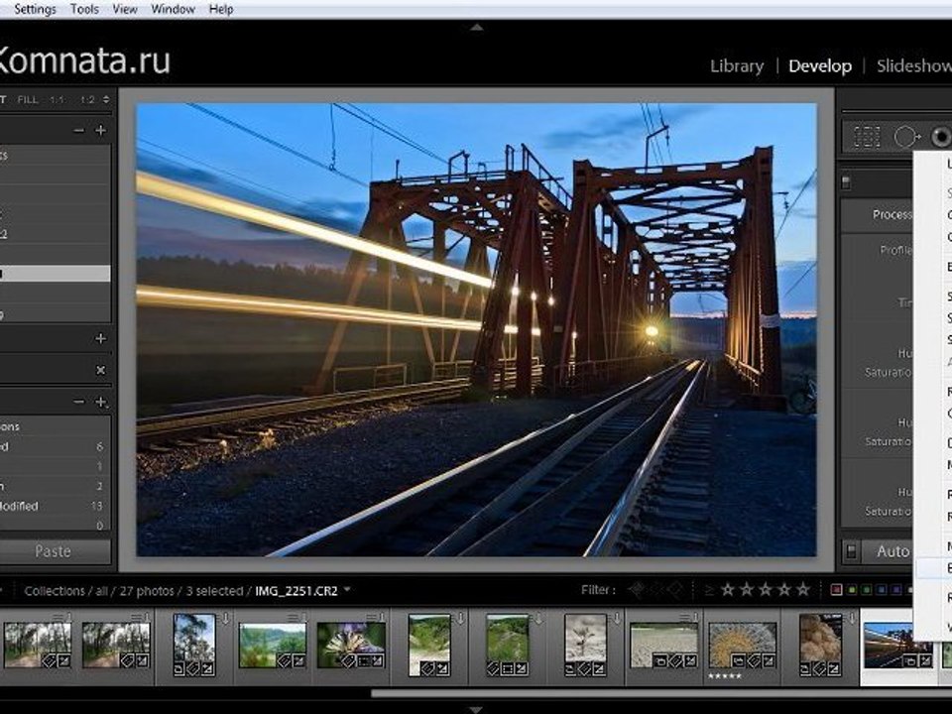Filter by first star rating
Screen dimensions: 952x714
[727, 589]
